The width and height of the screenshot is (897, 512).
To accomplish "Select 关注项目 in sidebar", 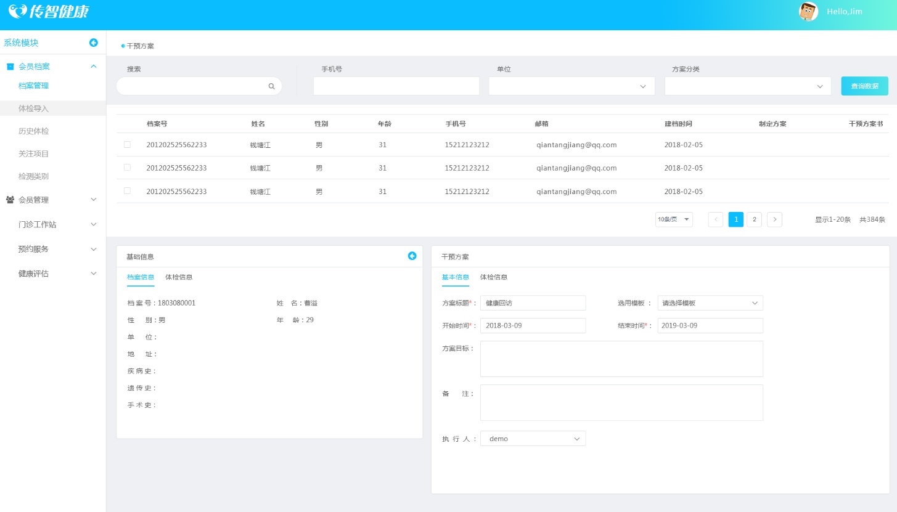I will [x=33, y=153].
